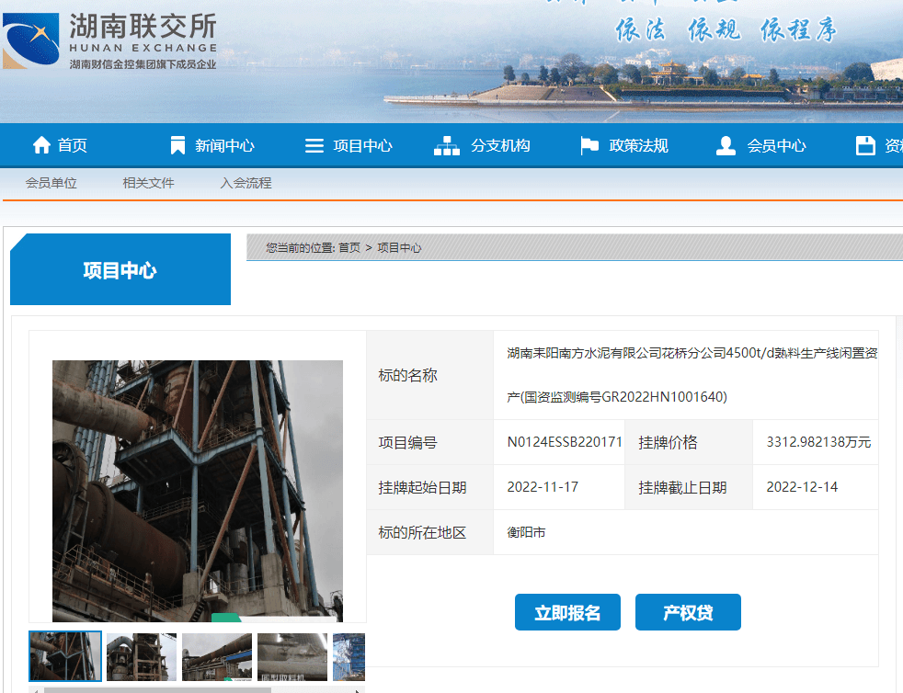Open the 新闻中心 menu item
The image size is (903, 693).
[224, 145]
